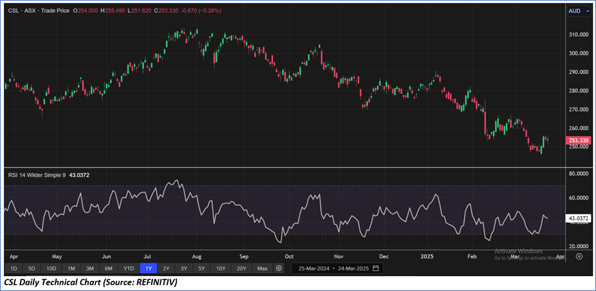Click the target icon beside Max
This screenshot has height=291, width=596.
(279, 268)
